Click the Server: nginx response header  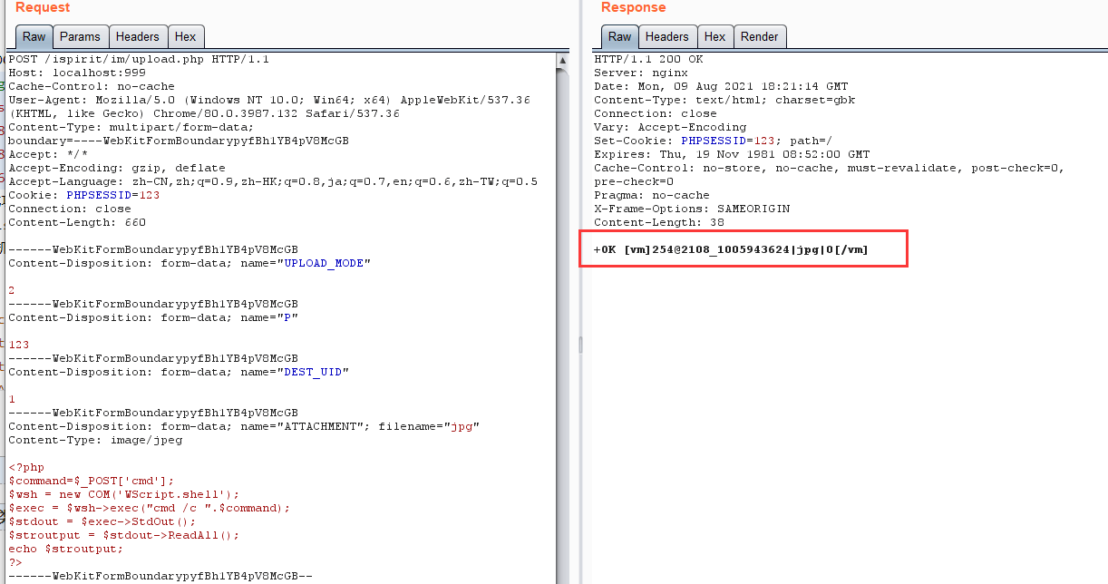click(641, 73)
